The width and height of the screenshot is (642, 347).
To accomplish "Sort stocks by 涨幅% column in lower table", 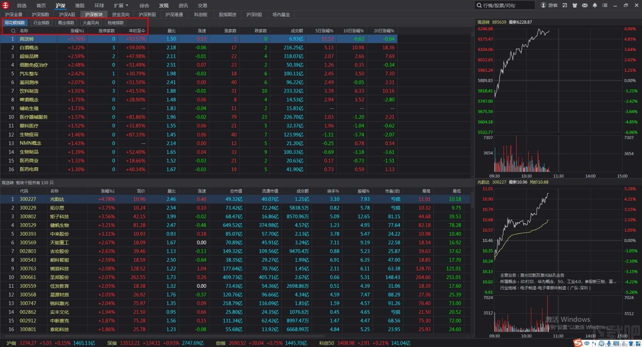I will pos(108,191).
